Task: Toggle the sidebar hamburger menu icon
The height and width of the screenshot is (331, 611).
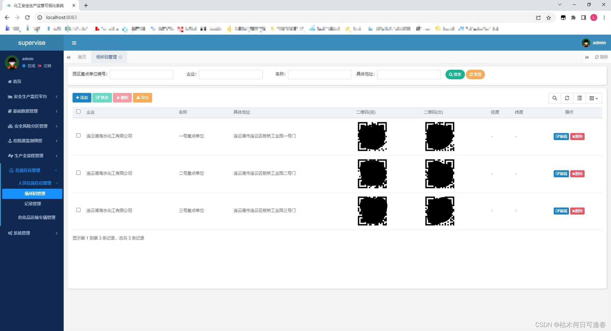Action: (x=74, y=43)
